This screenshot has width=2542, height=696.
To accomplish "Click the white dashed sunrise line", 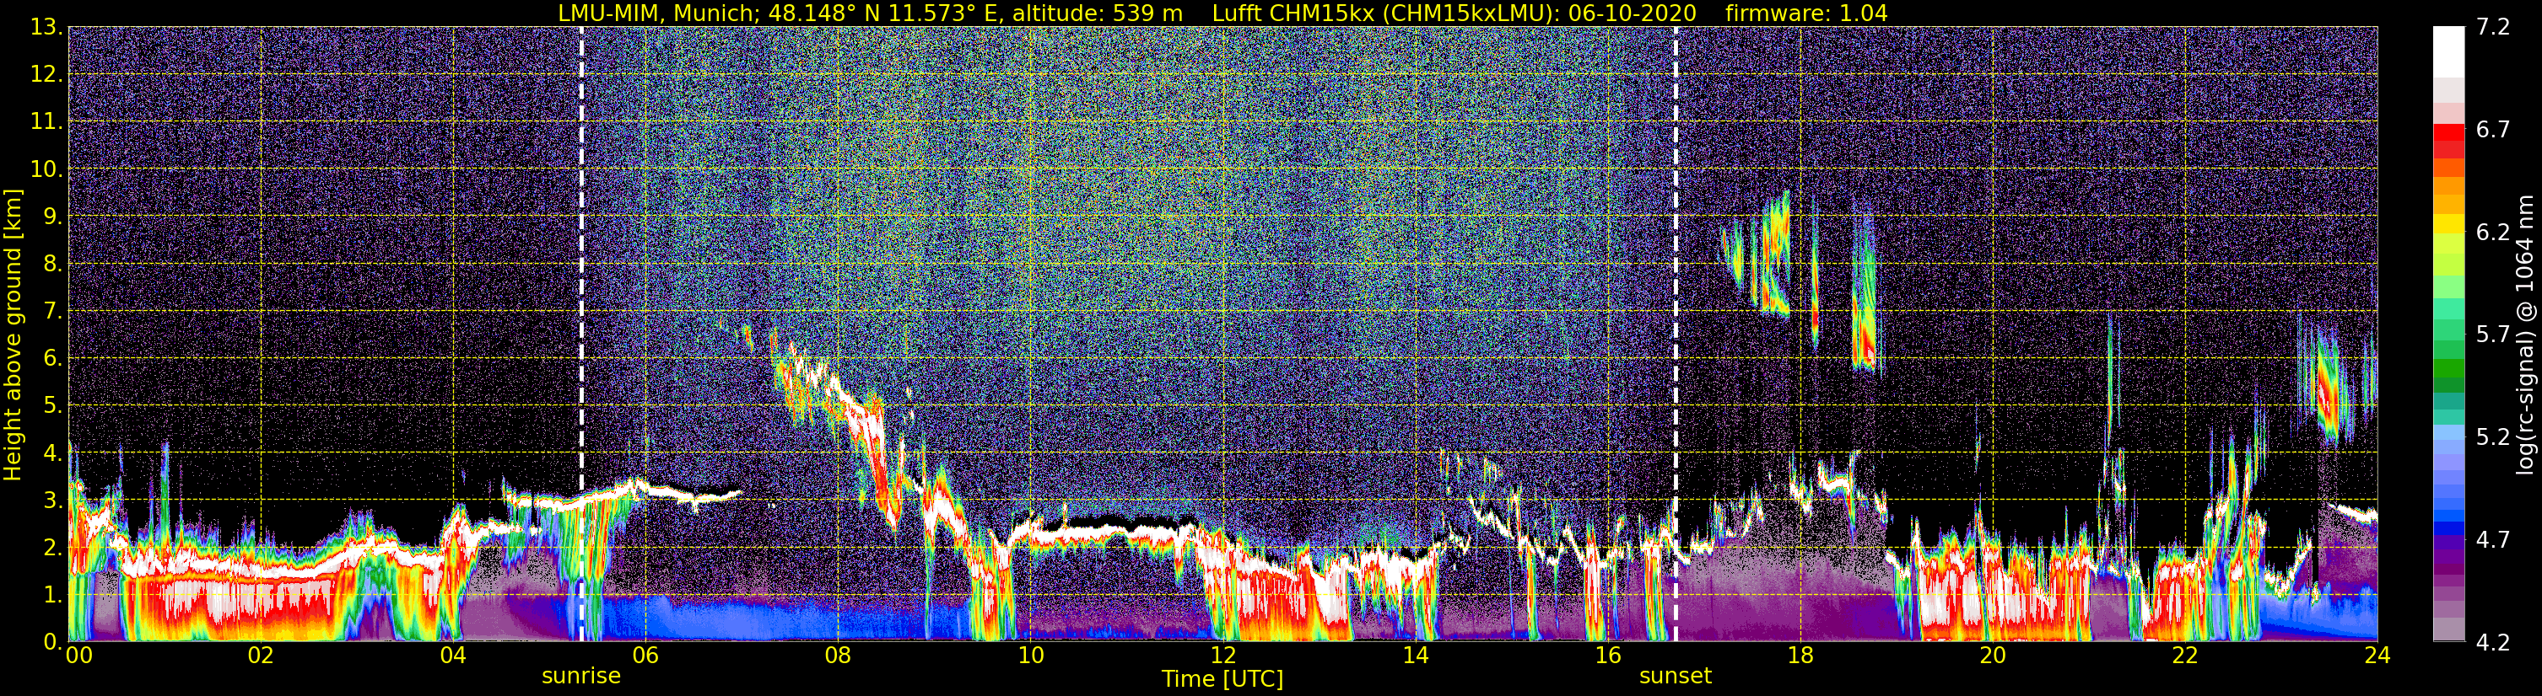I will [x=581, y=335].
